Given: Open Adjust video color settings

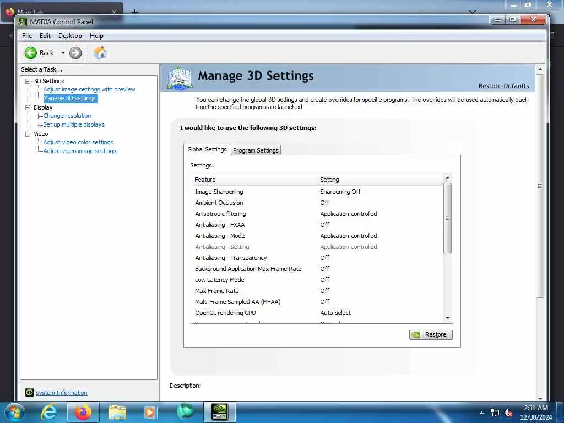Looking at the screenshot, I should [78, 142].
